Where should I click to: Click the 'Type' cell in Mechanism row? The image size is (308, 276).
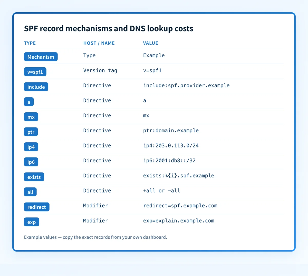[x=89, y=56]
